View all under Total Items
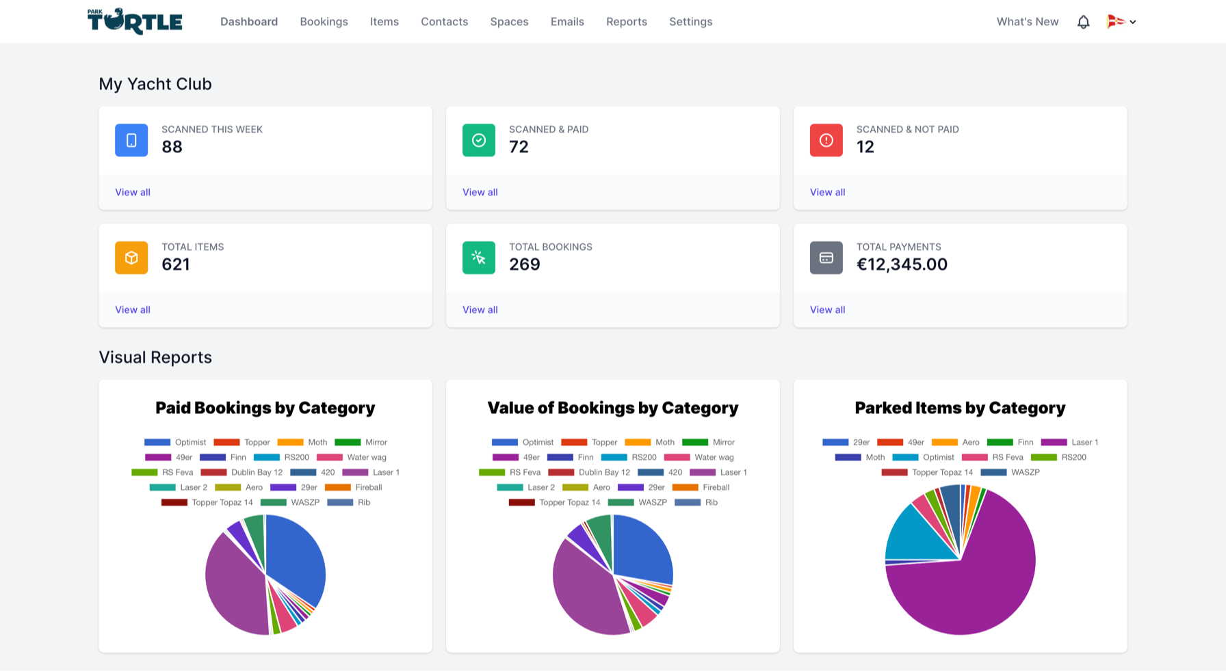1226x671 pixels. pos(133,310)
